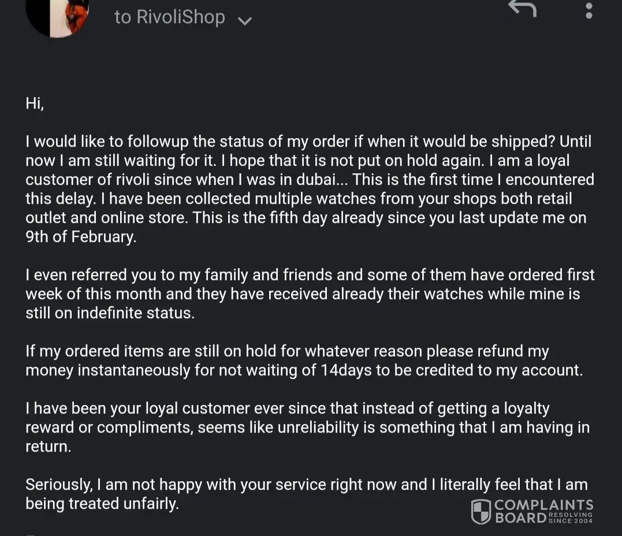Open the three-dot more options menu

[x=589, y=10]
